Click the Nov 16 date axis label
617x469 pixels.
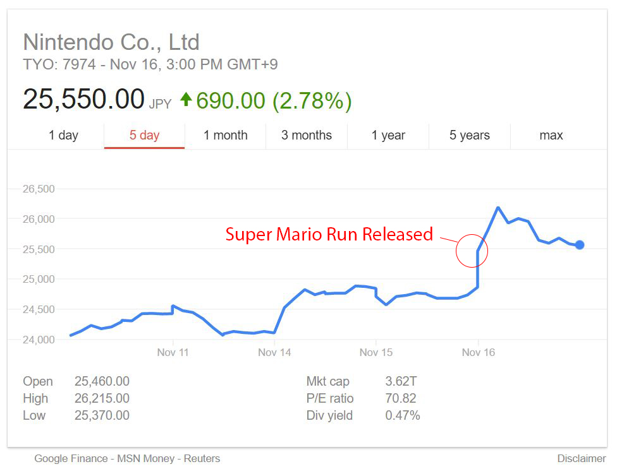pos(479,352)
